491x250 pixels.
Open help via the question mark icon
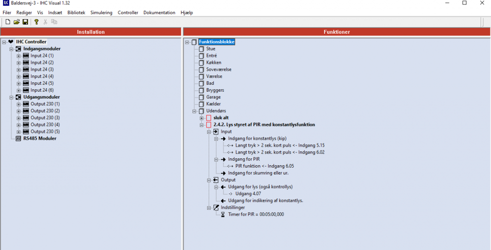click(x=36, y=22)
